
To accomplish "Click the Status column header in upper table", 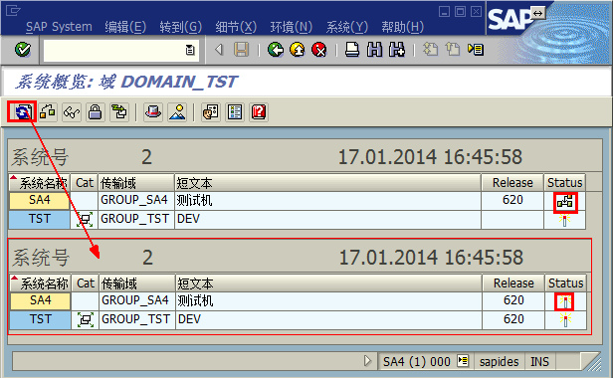I will click(564, 183).
